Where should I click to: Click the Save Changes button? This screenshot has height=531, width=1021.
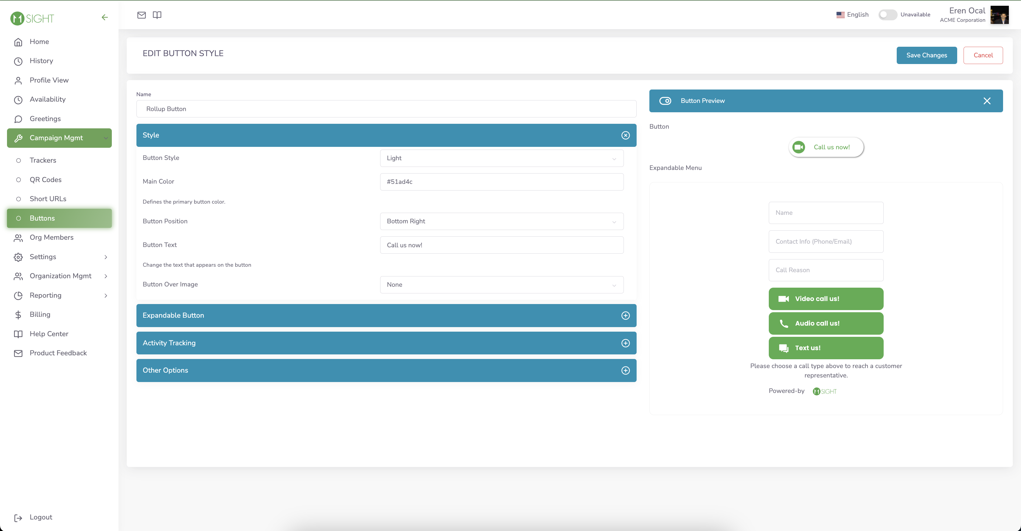[927, 56]
